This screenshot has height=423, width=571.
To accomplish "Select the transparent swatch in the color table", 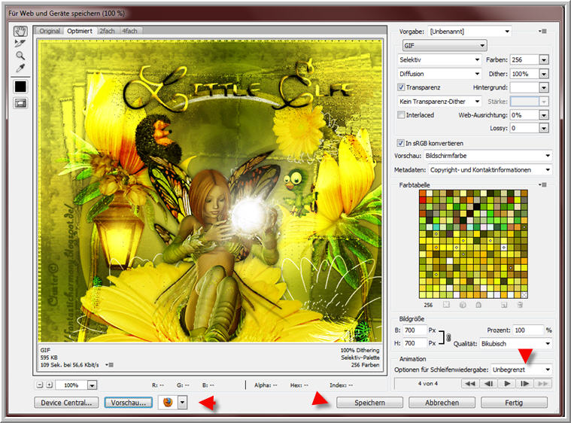I will pos(524,295).
